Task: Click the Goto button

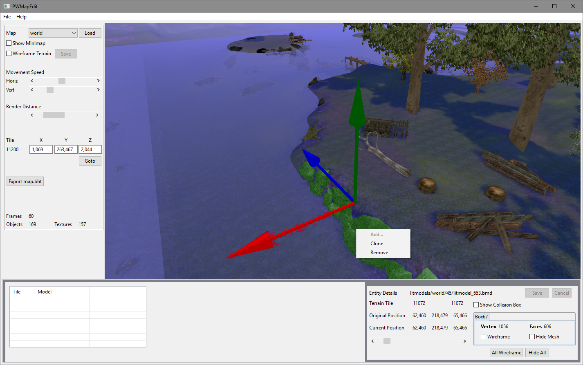Action: pyautogui.click(x=90, y=161)
